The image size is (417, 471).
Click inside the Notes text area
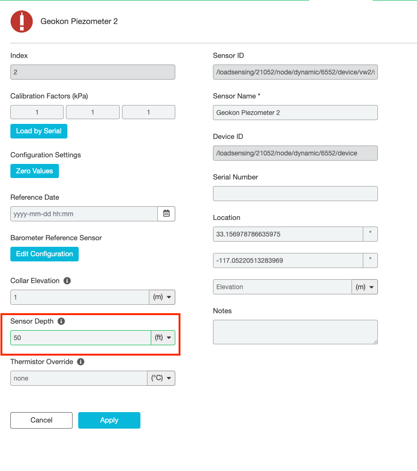tap(295, 332)
